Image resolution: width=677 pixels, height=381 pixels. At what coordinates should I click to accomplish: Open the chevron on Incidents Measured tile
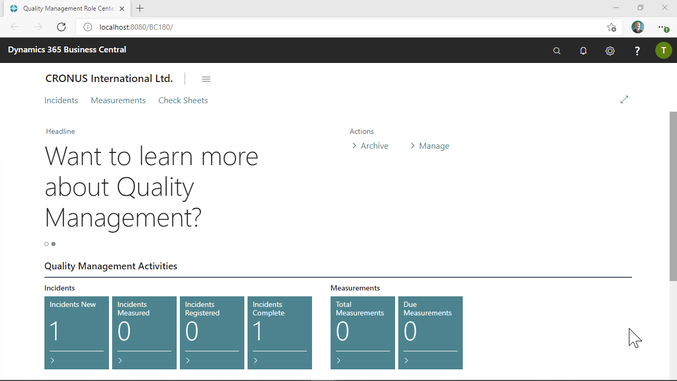point(120,361)
